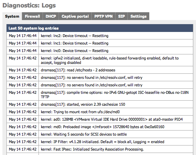
Task: Select the System tab
Action: 12,16
